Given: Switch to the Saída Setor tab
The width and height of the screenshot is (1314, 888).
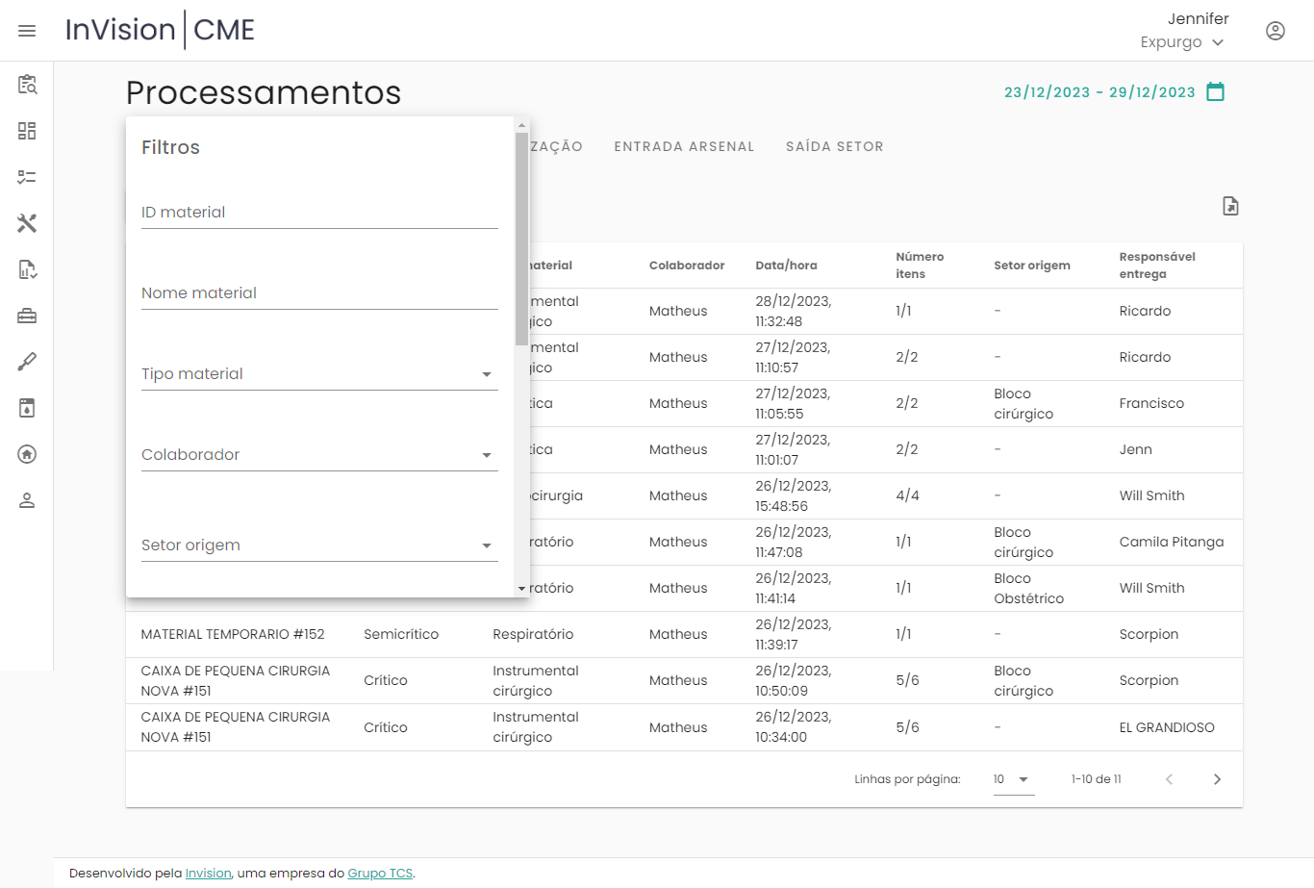Looking at the screenshot, I should [x=834, y=146].
